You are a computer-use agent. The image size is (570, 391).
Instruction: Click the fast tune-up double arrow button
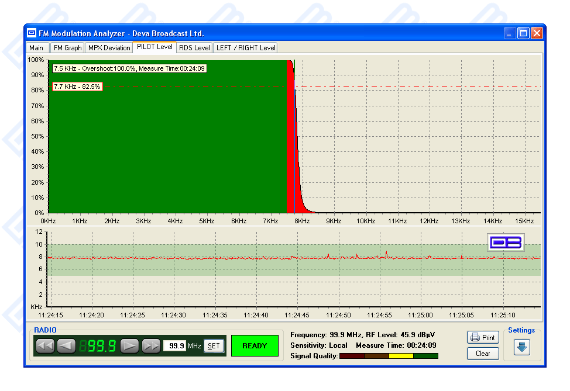tap(151, 346)
